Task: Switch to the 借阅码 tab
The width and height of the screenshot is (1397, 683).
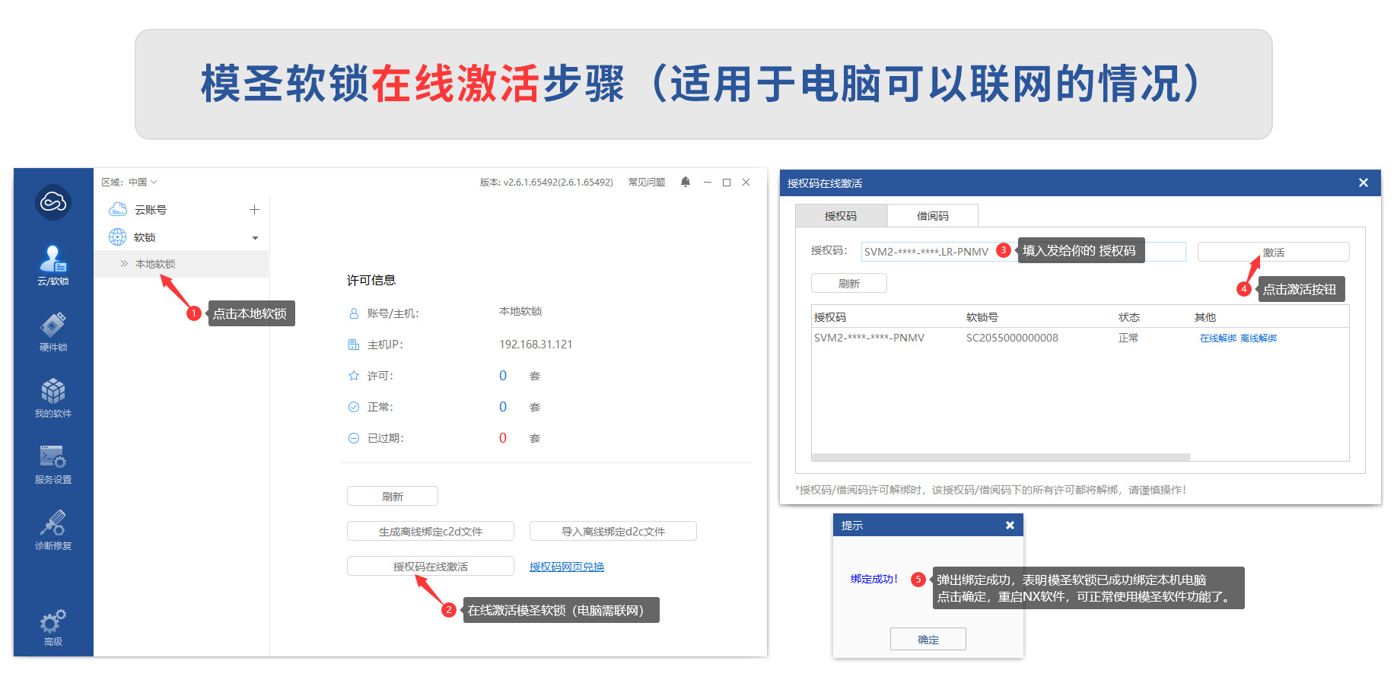Action: 932,216
